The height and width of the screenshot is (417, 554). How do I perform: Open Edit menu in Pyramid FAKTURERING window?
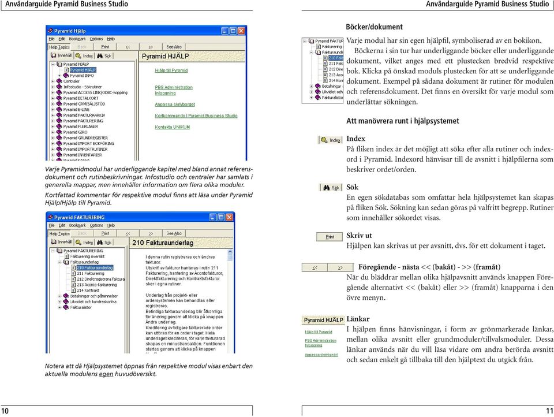62,225
